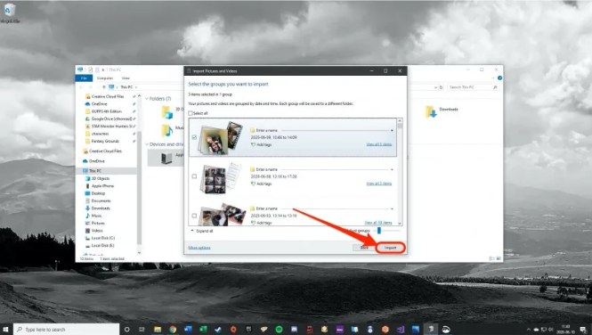The image size is (592, 335).
Task: Select Fantasy Grounds in the navigation pane
Action: tap(105, 142)
